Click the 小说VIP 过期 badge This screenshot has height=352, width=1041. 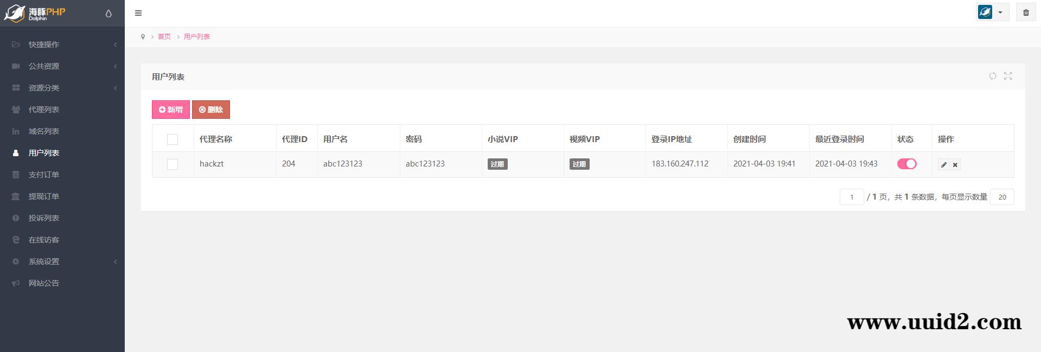[497, 164]
